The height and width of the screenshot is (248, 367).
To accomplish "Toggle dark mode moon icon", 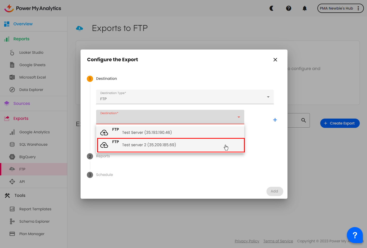I will 271,8.
